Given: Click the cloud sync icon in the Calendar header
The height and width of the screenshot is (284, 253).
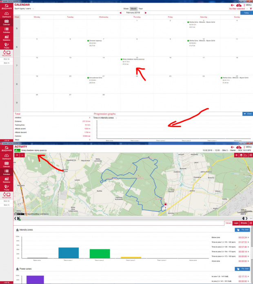Looking at the screenshot, I should [x=238, y=4].
